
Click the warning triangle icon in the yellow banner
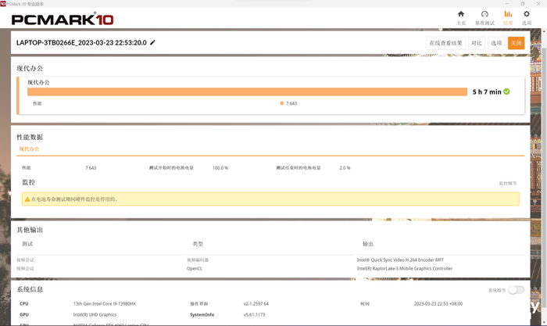27,199
